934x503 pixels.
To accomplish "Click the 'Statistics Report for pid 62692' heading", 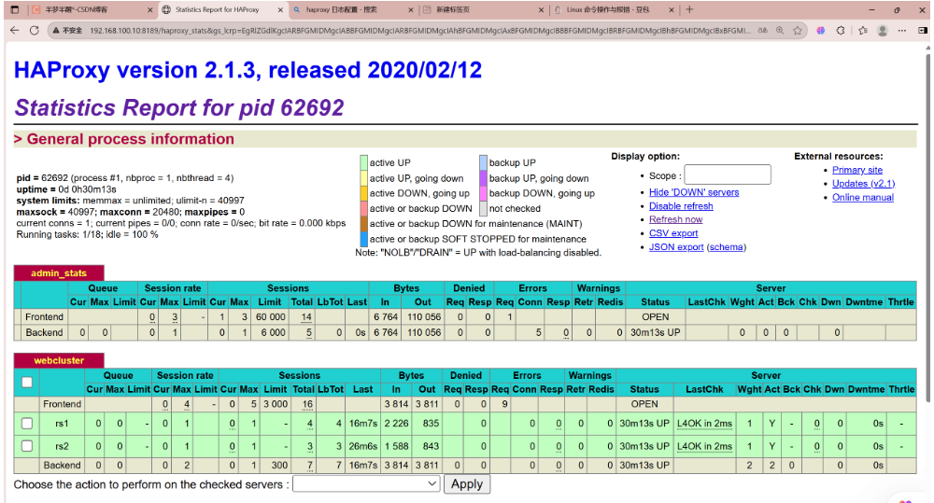I will click(179, 107).
